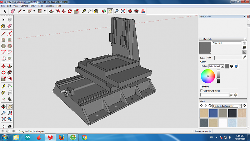The width and height of the screenshot is (250, 141).
Task: Click the Previous view tool
Action: [10, 119]
